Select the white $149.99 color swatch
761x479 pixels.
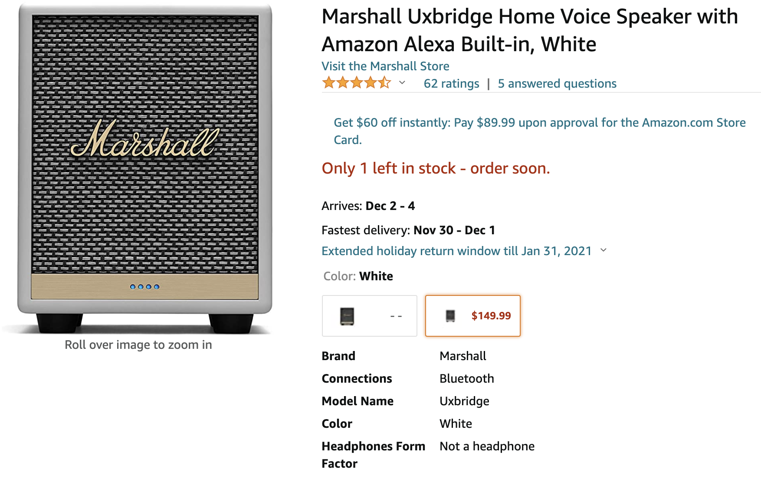472,316
